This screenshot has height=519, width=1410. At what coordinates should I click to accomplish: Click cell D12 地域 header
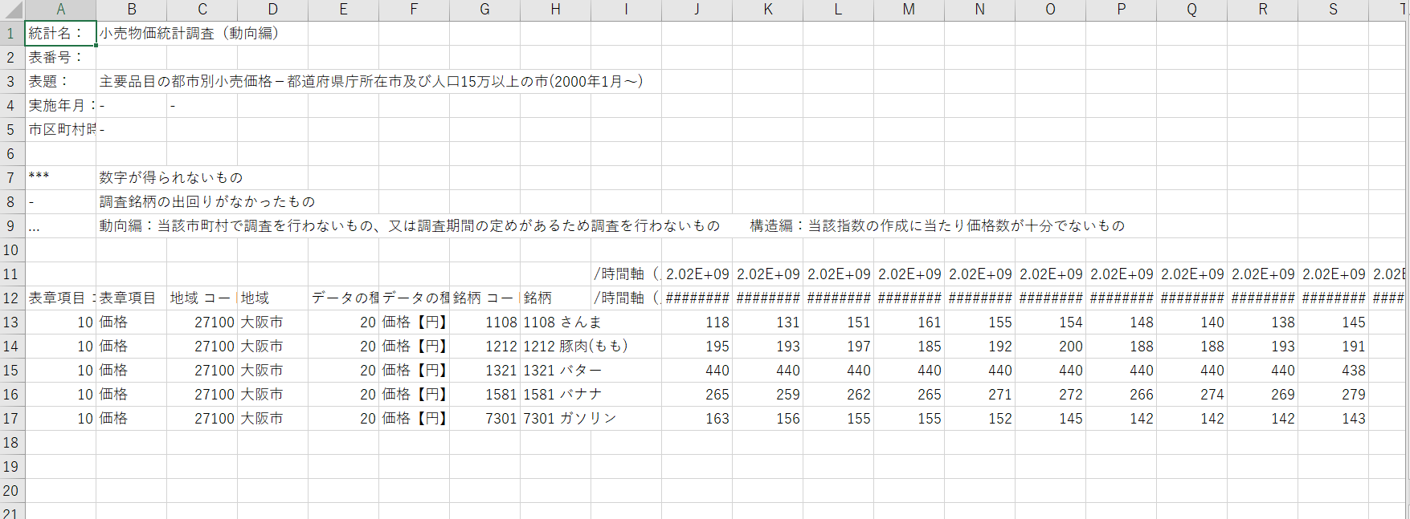pyautogui.click(x=273, y=298)
